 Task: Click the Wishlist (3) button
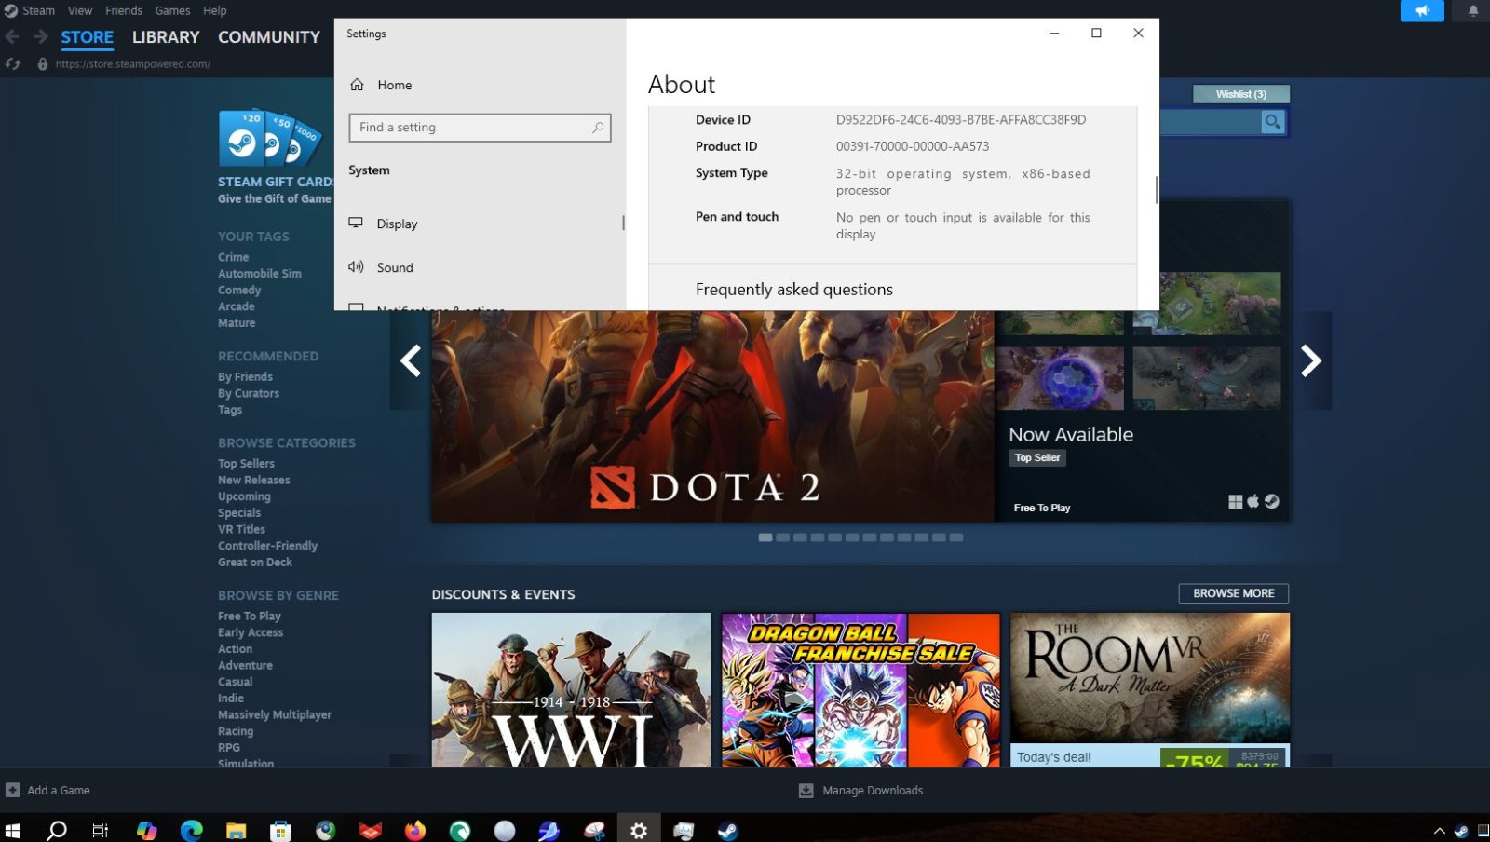[1241, 94]
